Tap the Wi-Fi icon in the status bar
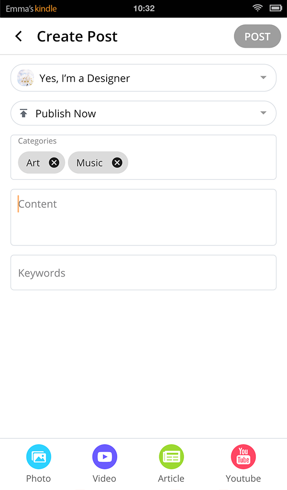The width and height of the screenshot is (287, 490). [258, 8]
